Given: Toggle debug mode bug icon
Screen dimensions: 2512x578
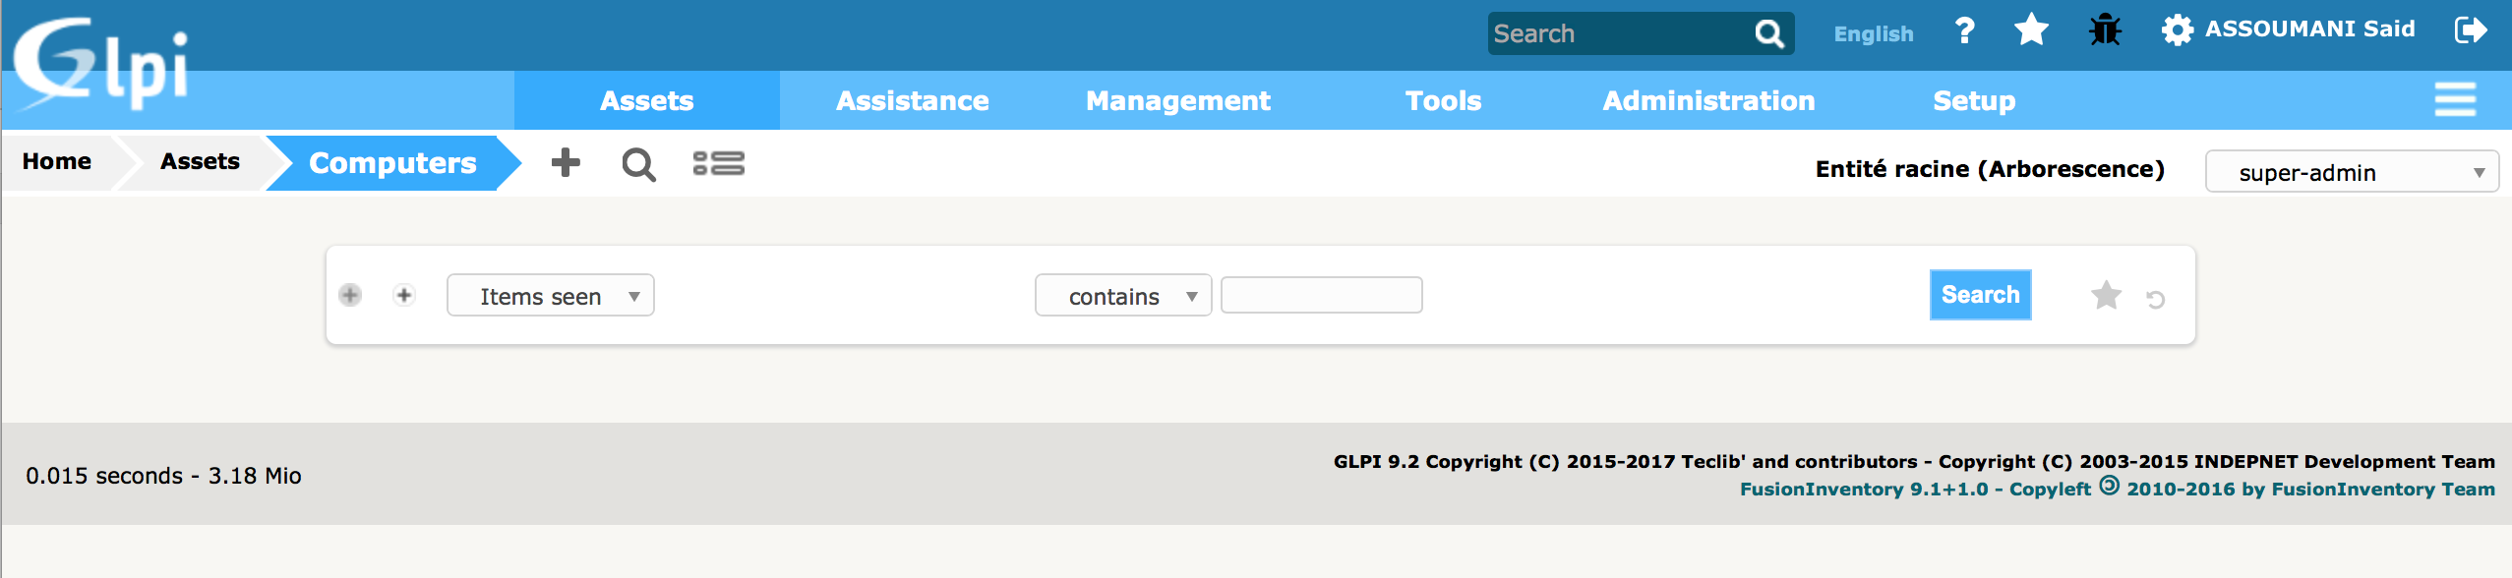Looking at the screenshot, I should click(x=2105, y=30).
